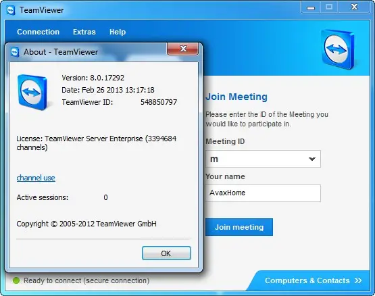Click the green ready status indicator
The width and height of the screenshot is (375, 296).
(16, 280)
